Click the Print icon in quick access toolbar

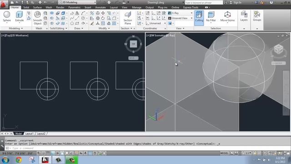point(40,2)
